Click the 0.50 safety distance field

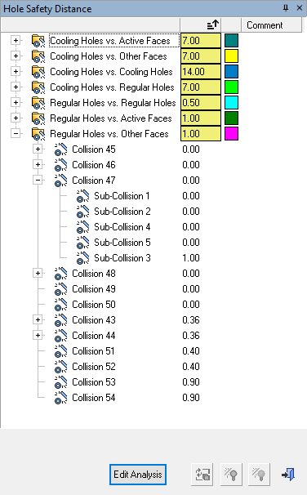[x=201, y=103]
